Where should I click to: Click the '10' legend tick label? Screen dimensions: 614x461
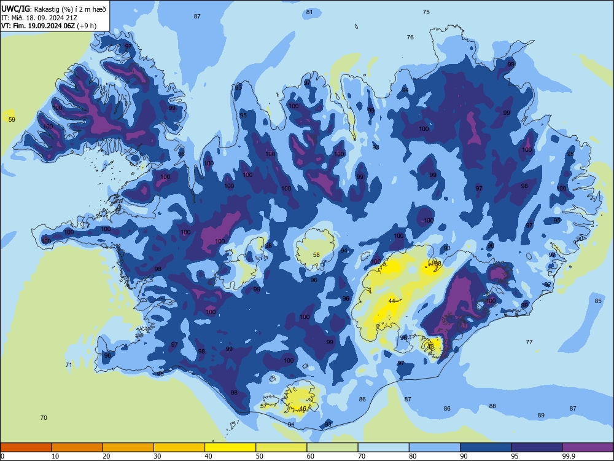55,456
